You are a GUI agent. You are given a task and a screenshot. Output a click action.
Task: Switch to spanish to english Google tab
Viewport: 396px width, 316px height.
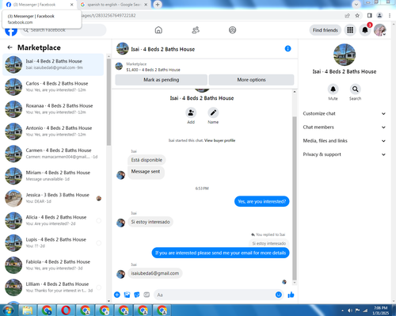point(113,5)
